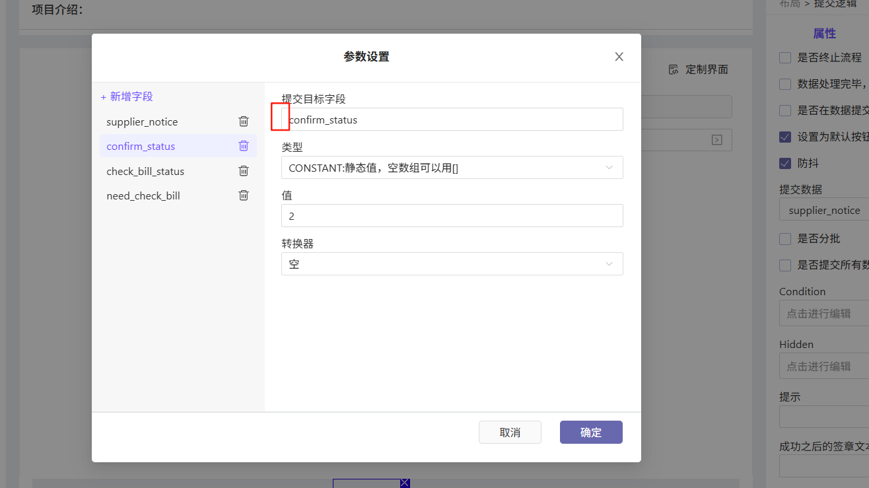Click the 属性 tab heading
Viewport: 869px width, 488px height.
[x=824, y=34]
